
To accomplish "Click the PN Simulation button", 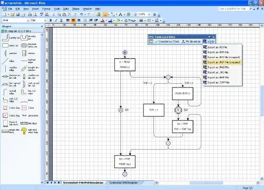I will click(191, 41).
